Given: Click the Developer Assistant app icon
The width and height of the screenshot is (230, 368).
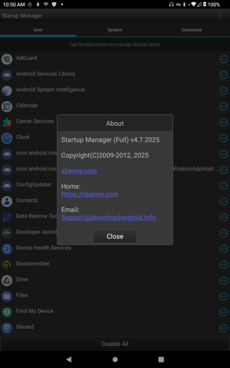Looking at the screenshot, I should pos(7,233).
